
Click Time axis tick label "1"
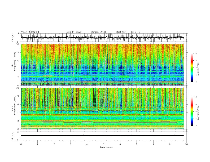(37, 144)
